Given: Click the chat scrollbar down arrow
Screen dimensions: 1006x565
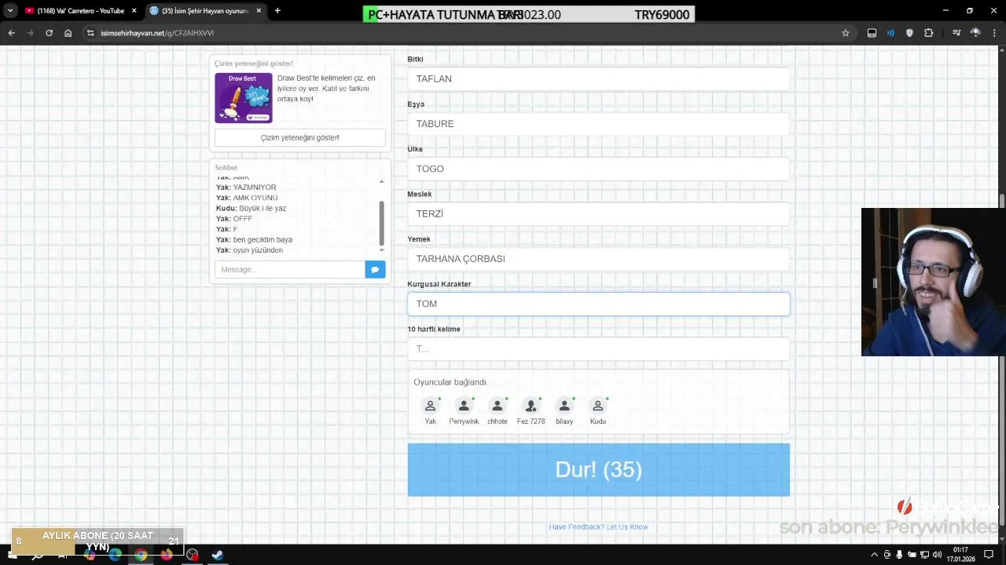Looking at the screenshot, I should coord(382,250).
